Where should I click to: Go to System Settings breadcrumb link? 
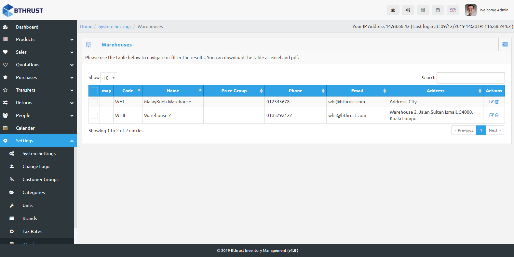(x=115, y=26)
